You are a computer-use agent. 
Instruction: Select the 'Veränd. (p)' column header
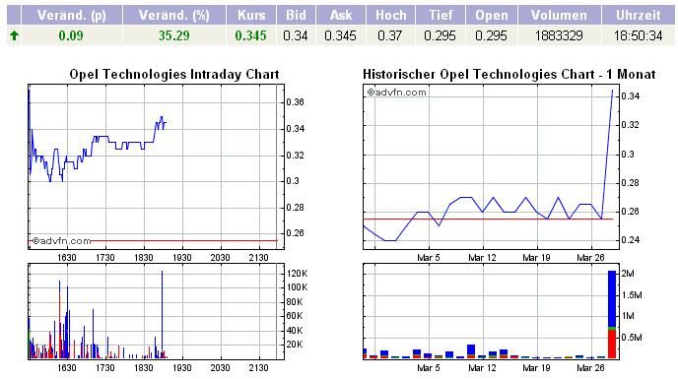(x=72, y=15)
